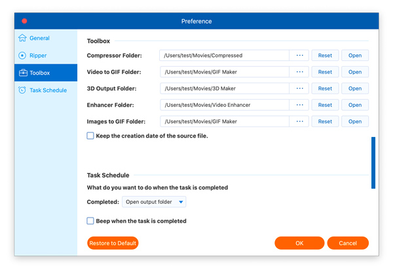Reset the Images to GIF Folder path
This screenshot has height=272, width=393.
(325, 121)
